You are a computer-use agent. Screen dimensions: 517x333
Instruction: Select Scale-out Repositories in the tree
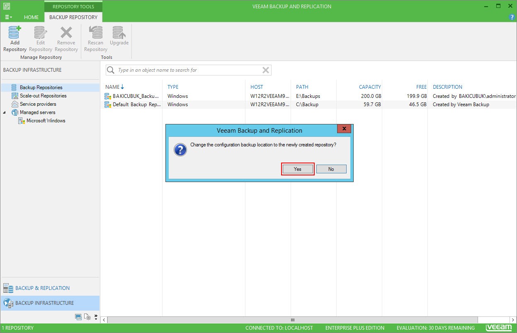point(43,96)
